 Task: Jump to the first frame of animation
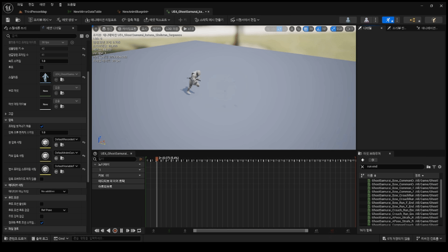point(97,230)
